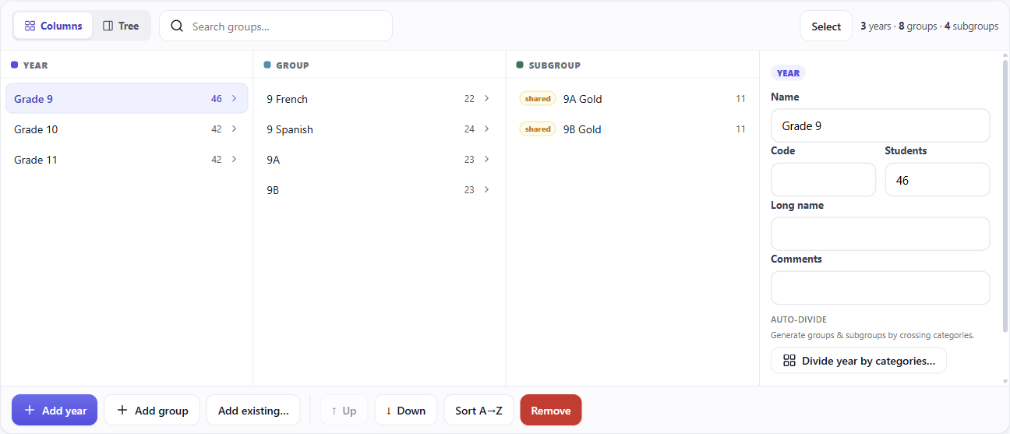Expand 9 French chevron
Viewport: 1010px width, 434px height.
click(486, 98)
